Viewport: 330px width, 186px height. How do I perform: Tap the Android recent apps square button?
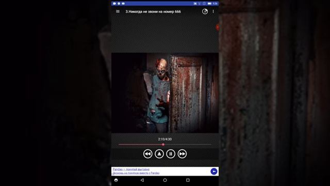(x=188, y=180)
